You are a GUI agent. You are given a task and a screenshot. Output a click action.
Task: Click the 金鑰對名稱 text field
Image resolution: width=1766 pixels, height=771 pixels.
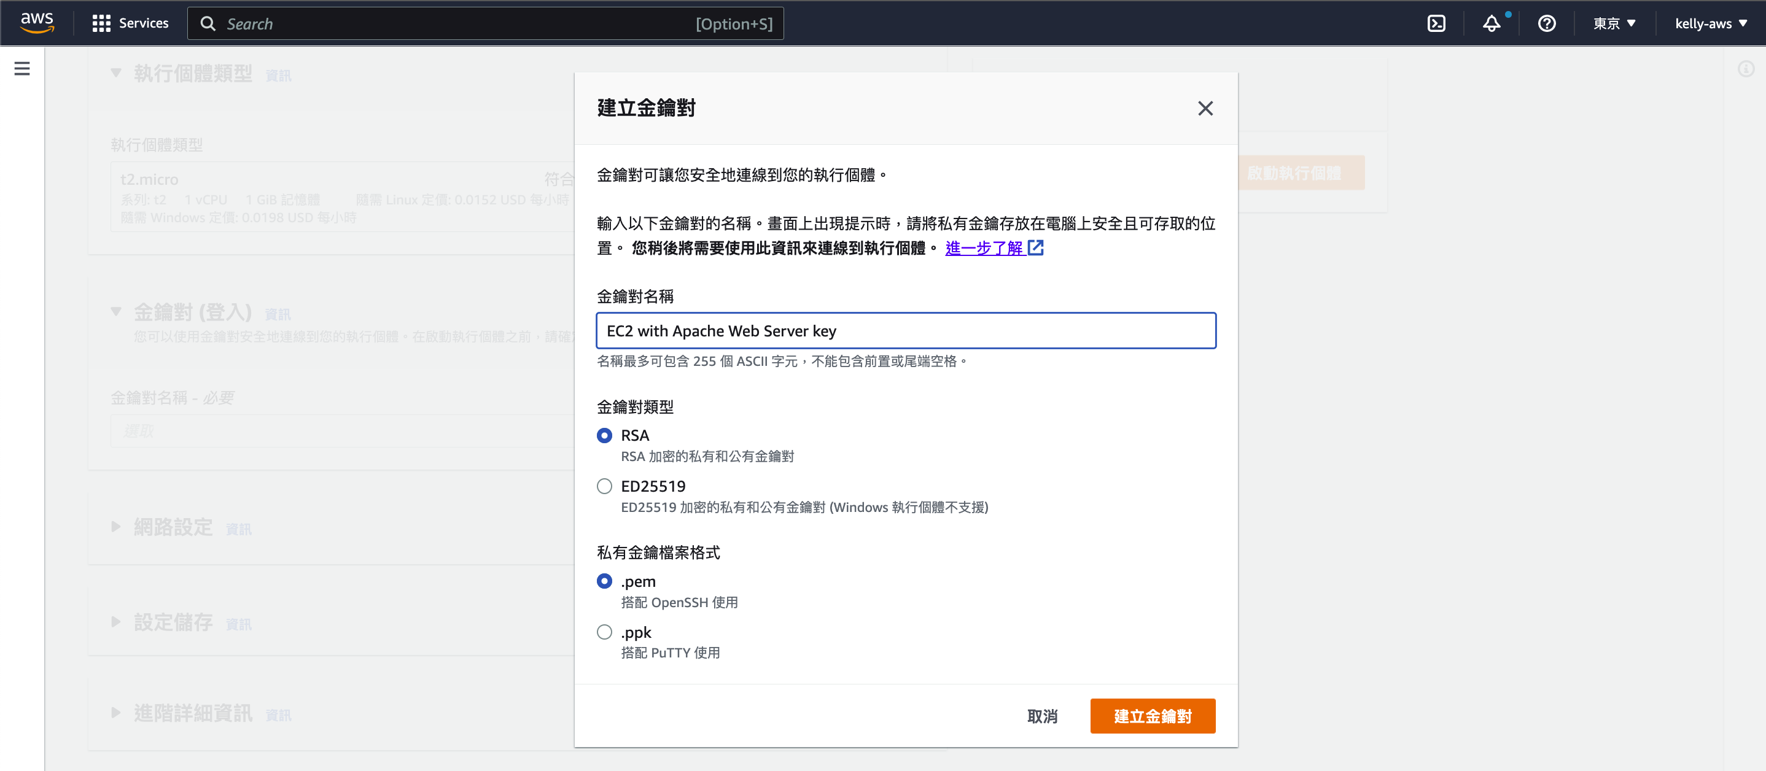[x=906, y=331]
